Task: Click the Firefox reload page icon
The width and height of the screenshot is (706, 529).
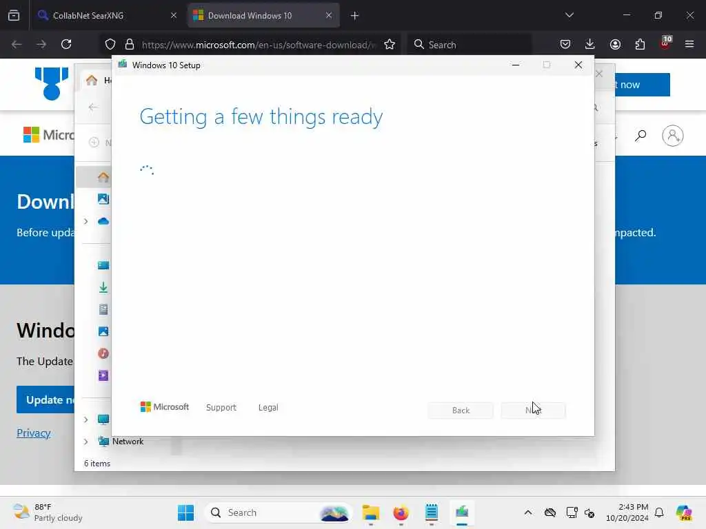Action: pos(66,44)
